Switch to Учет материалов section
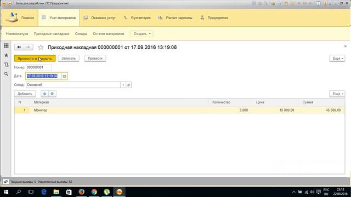Viewport: 351px width, 197px height. [x=59, y=18]
